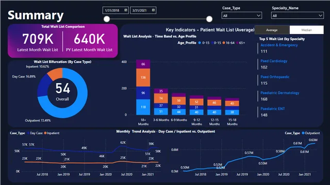Select the 15-18 Months orange segment 40
Image resolution: width=330 pixels, height=185 pixels.
click(232, 103)
